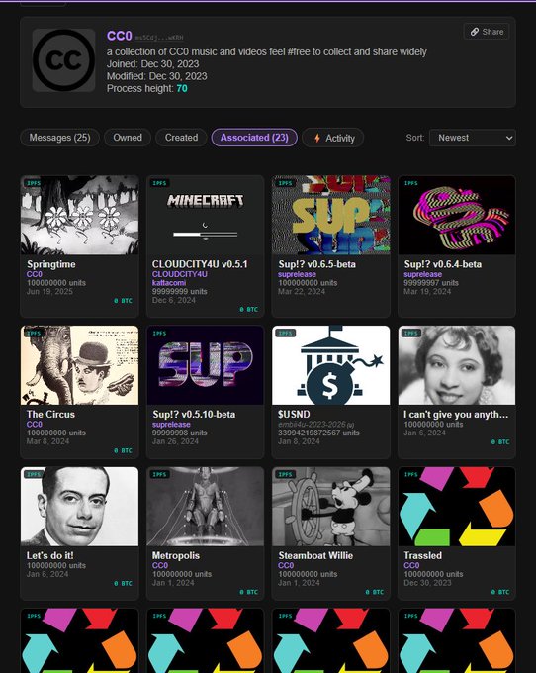Click the Steamboat Willie title

315,555
